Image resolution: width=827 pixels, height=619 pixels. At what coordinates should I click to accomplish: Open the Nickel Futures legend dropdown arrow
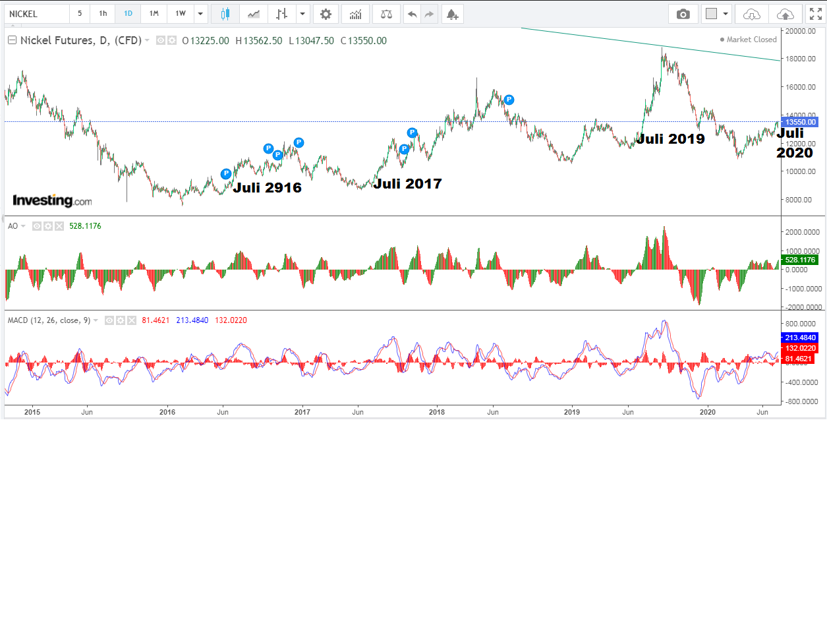coord(147,40)
